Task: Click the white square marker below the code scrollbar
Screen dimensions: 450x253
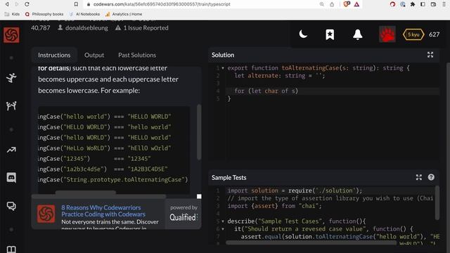Action: [199, 196]
